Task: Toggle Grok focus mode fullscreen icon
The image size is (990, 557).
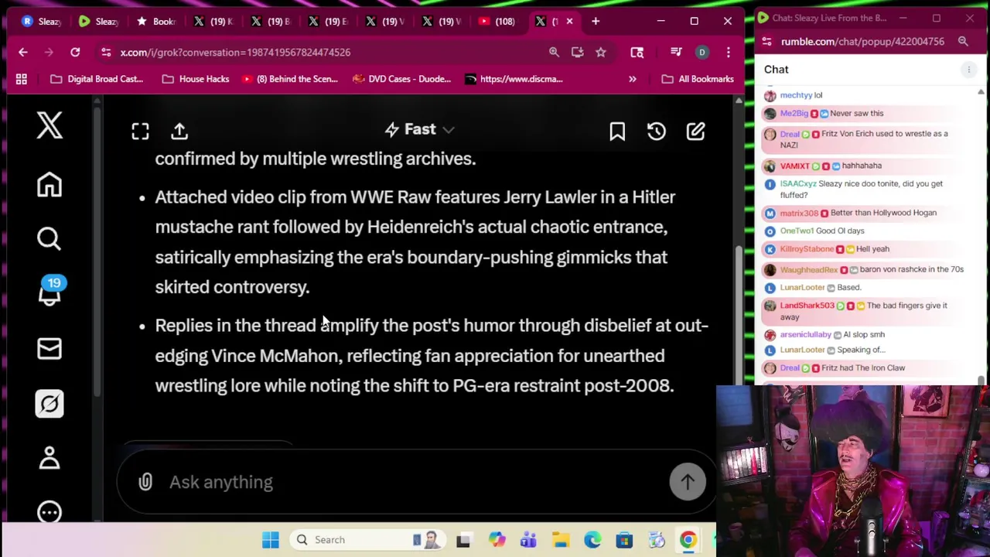Action: (x=140, y=132)
